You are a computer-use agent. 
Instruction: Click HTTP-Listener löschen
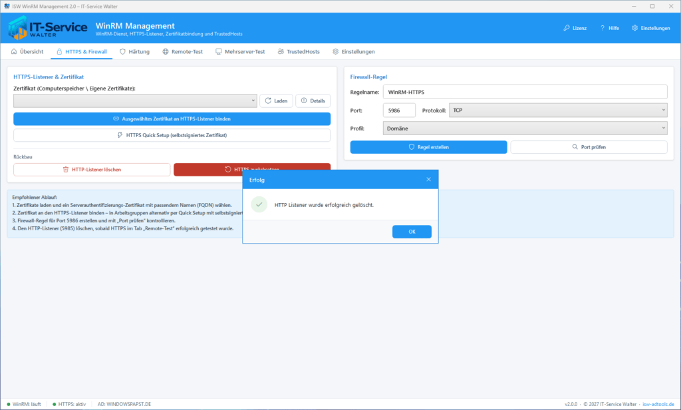pyautogui.click(x=92, y=170)
